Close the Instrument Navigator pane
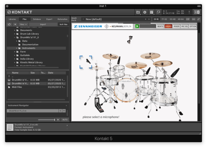This screenshot has height=148, width=207. pos(66,106)
